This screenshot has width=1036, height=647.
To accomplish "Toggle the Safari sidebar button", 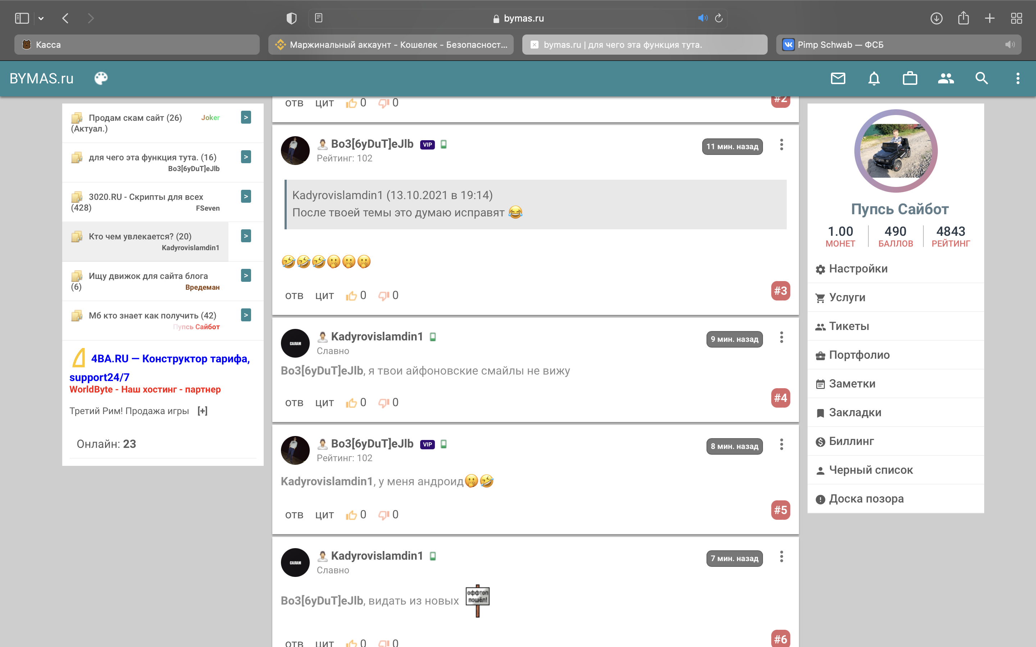I will click(x=22, y=18).
